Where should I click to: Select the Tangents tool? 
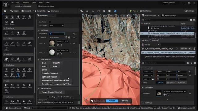pos(18,70)
